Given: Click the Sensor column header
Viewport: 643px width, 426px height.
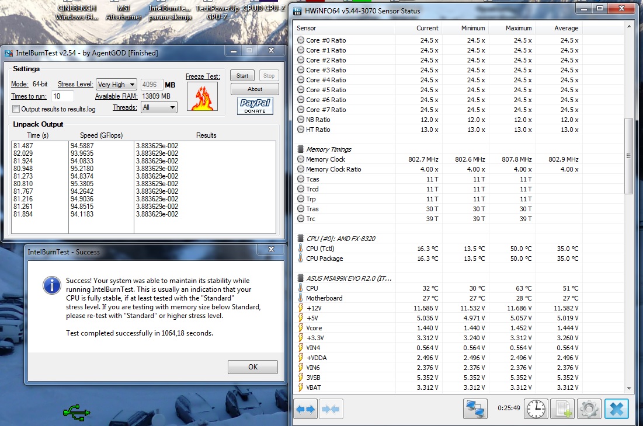Looking at the screenshot, I should (x=345, y=28).
